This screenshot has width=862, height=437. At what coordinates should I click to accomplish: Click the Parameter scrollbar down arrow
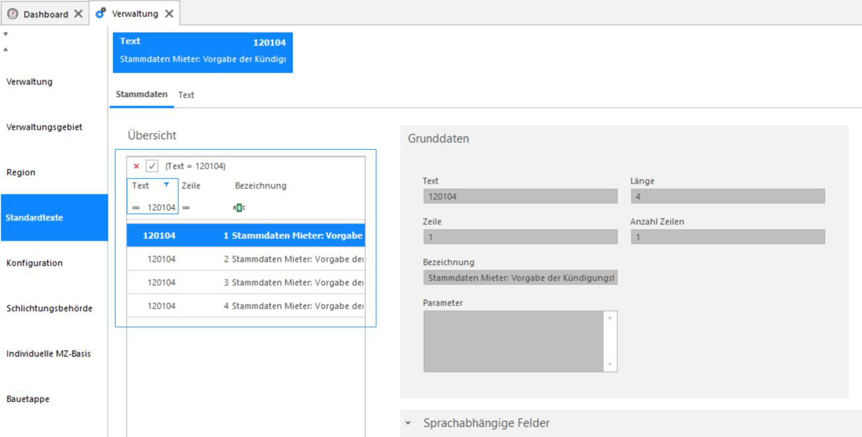610,365
